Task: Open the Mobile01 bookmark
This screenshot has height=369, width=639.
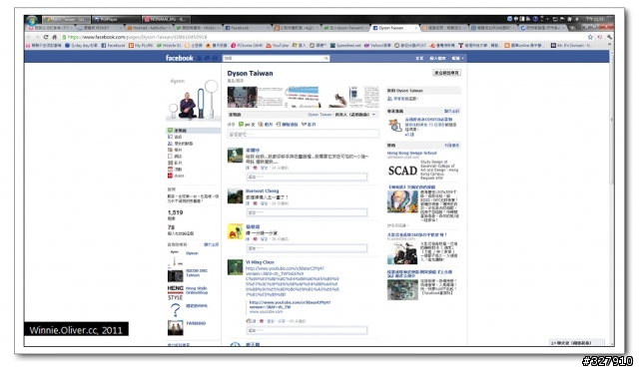Action: 169,46
